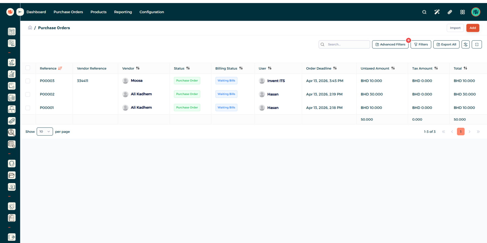Click the search magnifier icon in top bar
The height and width of the screenshot is (243, 487).
click(x=424, y=12)
